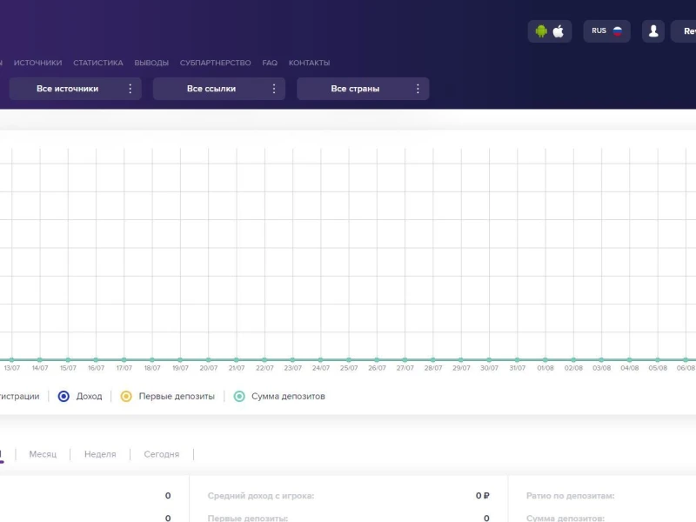Click three-dot icon on Все страны

tap(418, 89)
